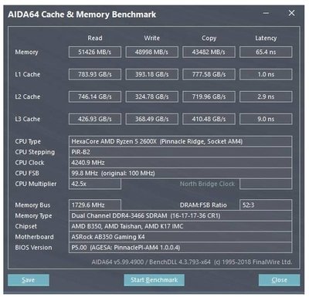Click the North Bridge Clock label
This screenshot has height=301, width=309.
pyautogui.click(x=207, y=184)
